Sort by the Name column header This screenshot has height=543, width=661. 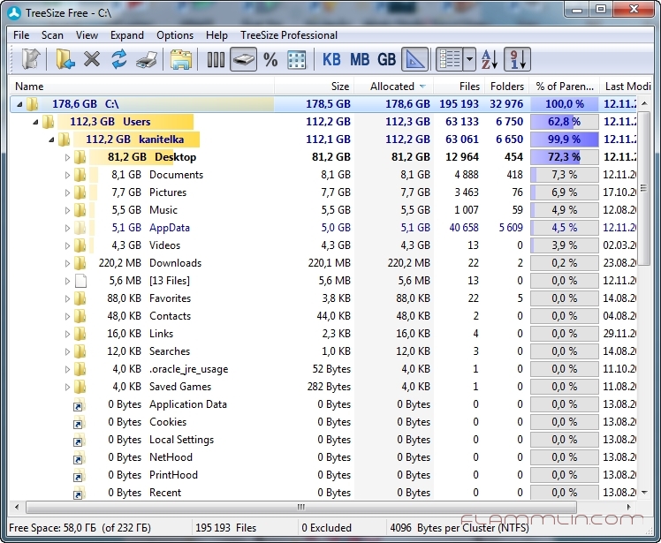[141, 87]
